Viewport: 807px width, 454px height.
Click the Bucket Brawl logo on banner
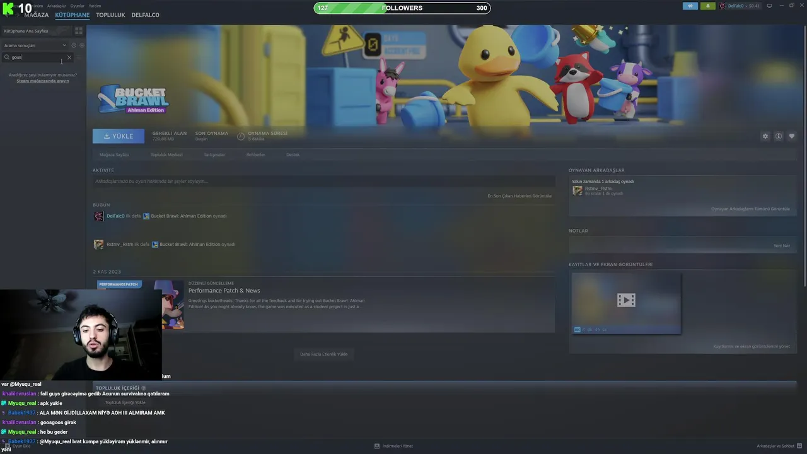point(133,98)
